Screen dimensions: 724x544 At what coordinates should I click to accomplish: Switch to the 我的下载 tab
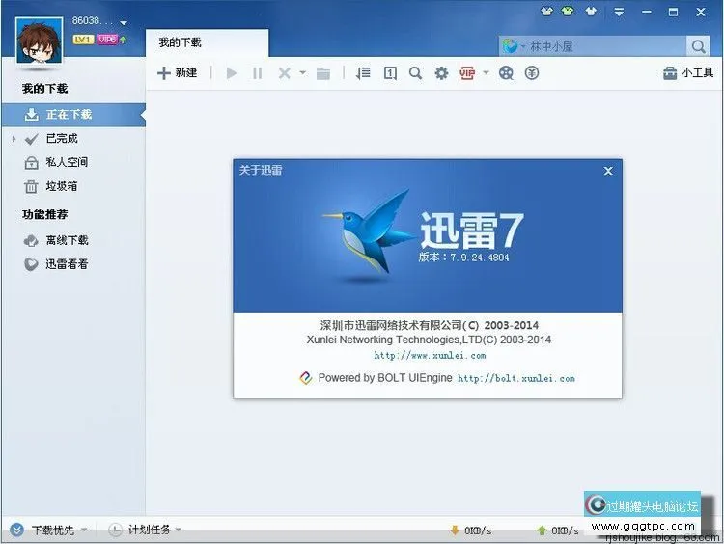click(181, 43)
